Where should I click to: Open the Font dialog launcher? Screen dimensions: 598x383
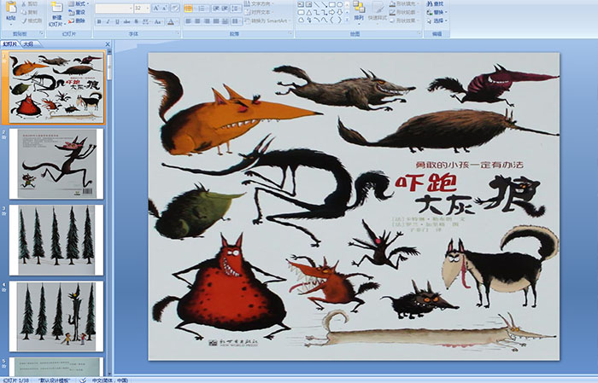coord(178,33)
